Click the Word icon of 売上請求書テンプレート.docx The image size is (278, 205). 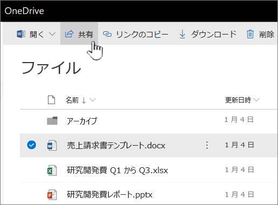pos(52,145)
